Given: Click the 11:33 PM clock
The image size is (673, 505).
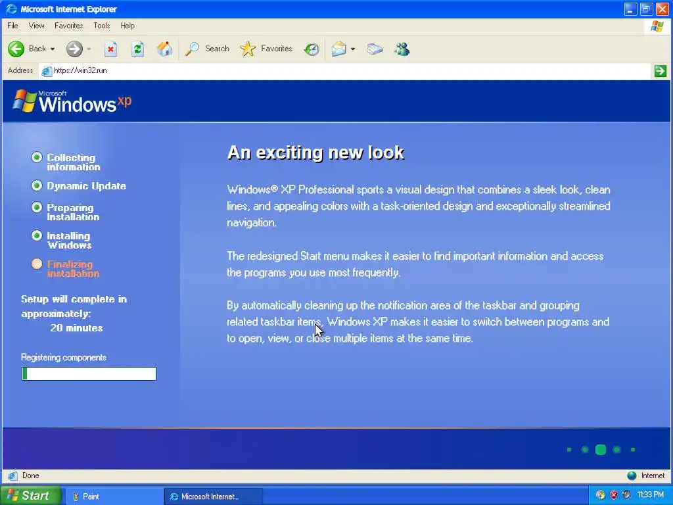Looking at the screenshot, I should [x=651, y=494].
